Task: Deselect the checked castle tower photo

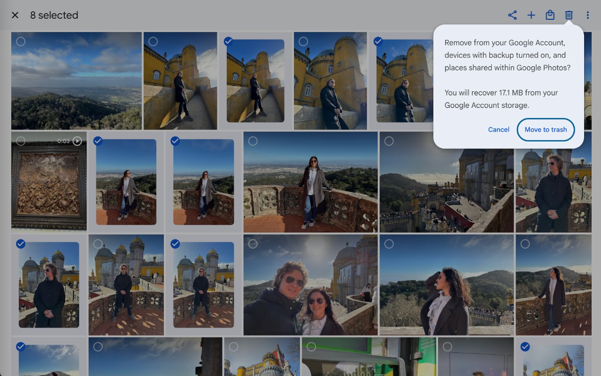Action: (x=228, y=41)
